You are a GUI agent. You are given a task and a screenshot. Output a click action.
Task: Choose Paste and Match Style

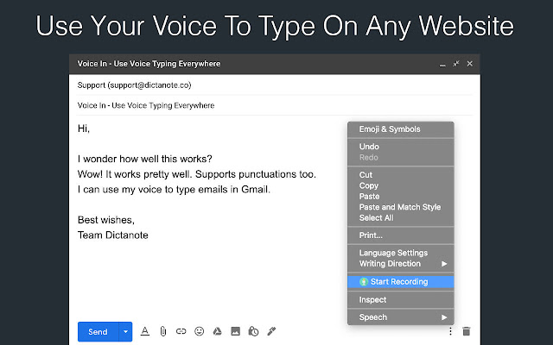click(x=399, y=207)
